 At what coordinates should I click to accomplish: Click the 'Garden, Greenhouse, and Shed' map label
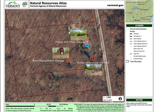point(93,63)
